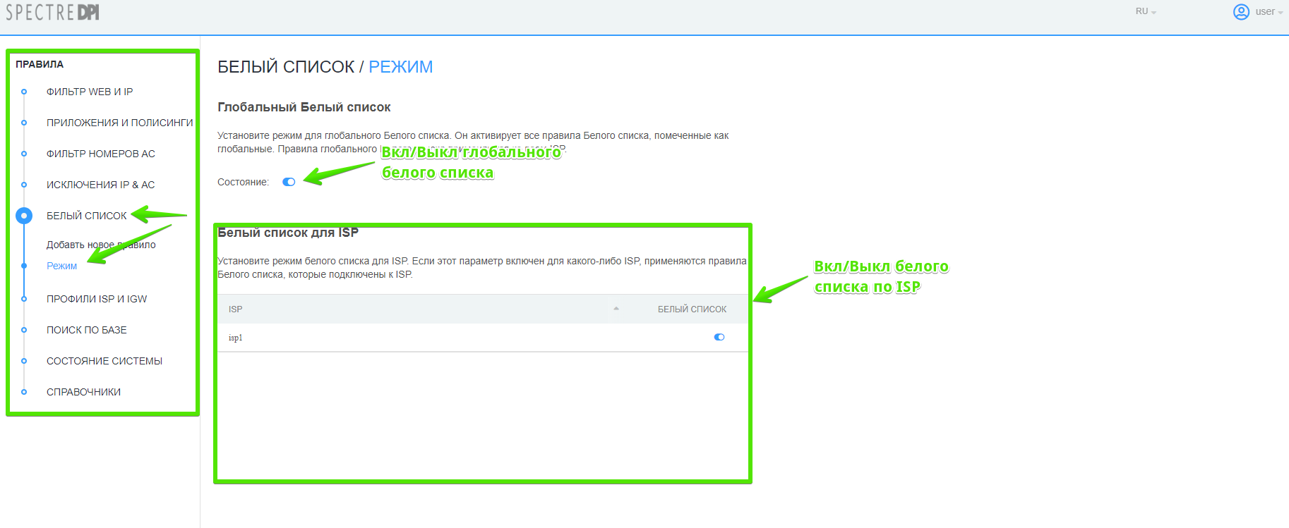Click bullet marker beside Поиск по базе

24,330
